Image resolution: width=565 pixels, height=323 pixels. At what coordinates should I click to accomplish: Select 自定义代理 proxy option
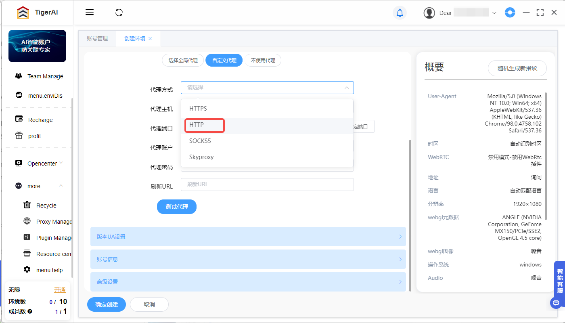pyautogui.click(x=224, y=60)
